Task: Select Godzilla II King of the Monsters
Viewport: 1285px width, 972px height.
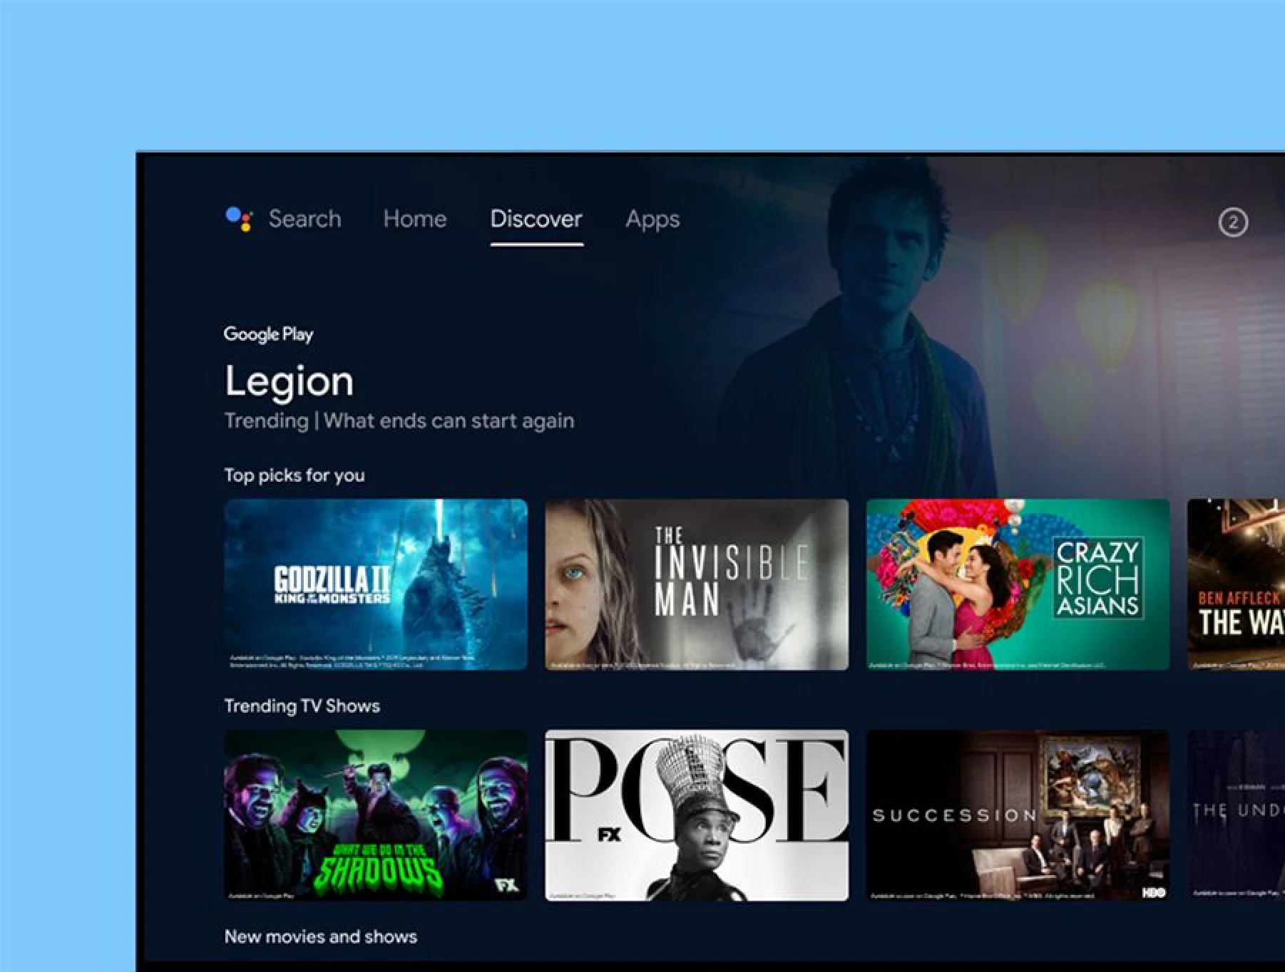Action: 376,584
